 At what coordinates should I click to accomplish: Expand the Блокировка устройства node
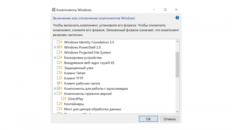(55, 57)
